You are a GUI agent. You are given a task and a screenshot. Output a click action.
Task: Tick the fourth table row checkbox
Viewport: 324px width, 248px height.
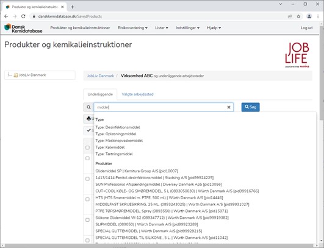click(87, 220)
